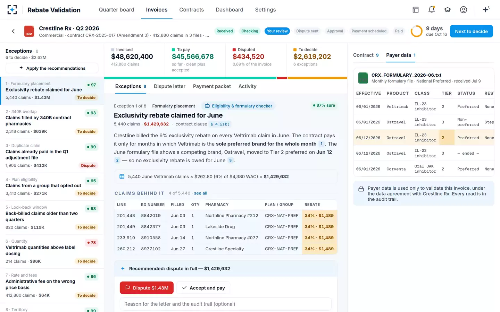The height and width of the screenshot is (312, 500).
Task: Select the Payer data tab
Action: tap(401, 55)
